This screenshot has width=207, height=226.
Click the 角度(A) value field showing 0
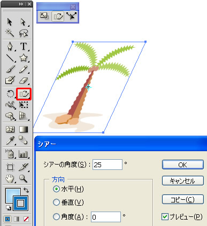pyautogui.click(x=106, y=217)
